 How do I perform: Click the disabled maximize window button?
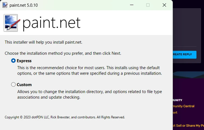pyautogui.click(x=148, y=5)
